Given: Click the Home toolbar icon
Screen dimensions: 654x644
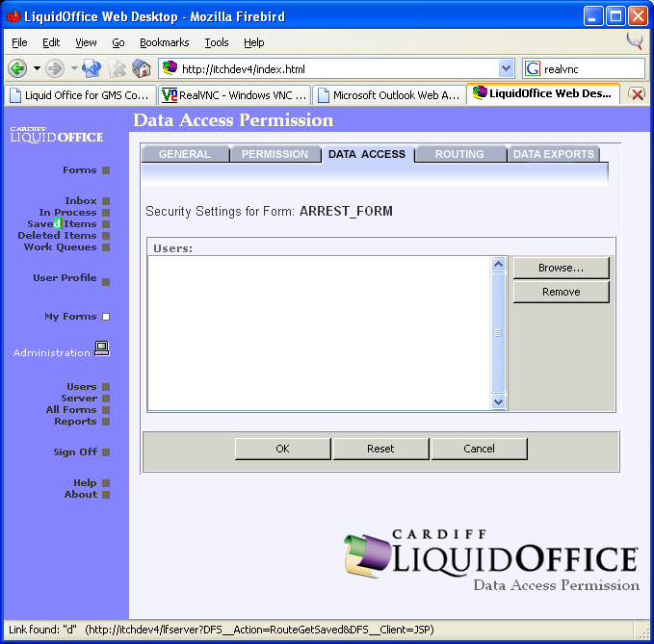Looking at the screenshot, I should point(142,68).
